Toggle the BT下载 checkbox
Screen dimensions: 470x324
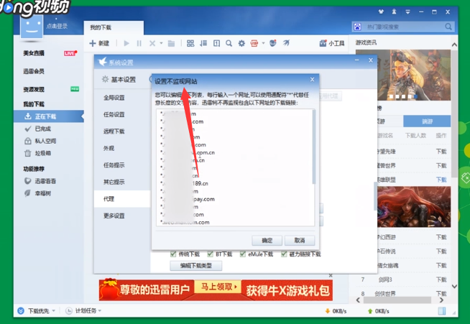click(210, 254)
